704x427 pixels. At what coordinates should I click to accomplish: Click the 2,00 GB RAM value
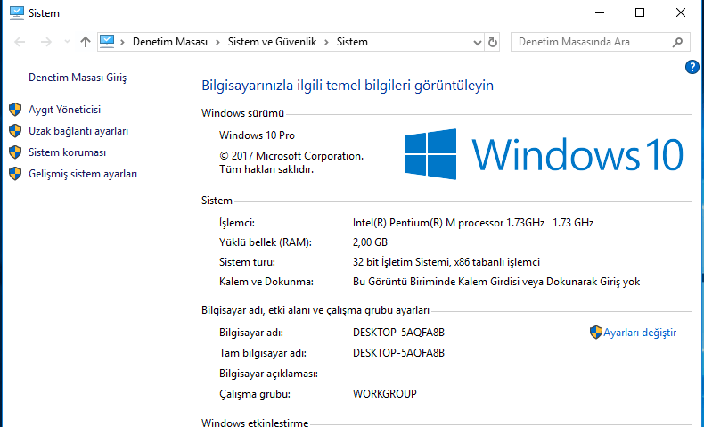click(x=370, y=242)
